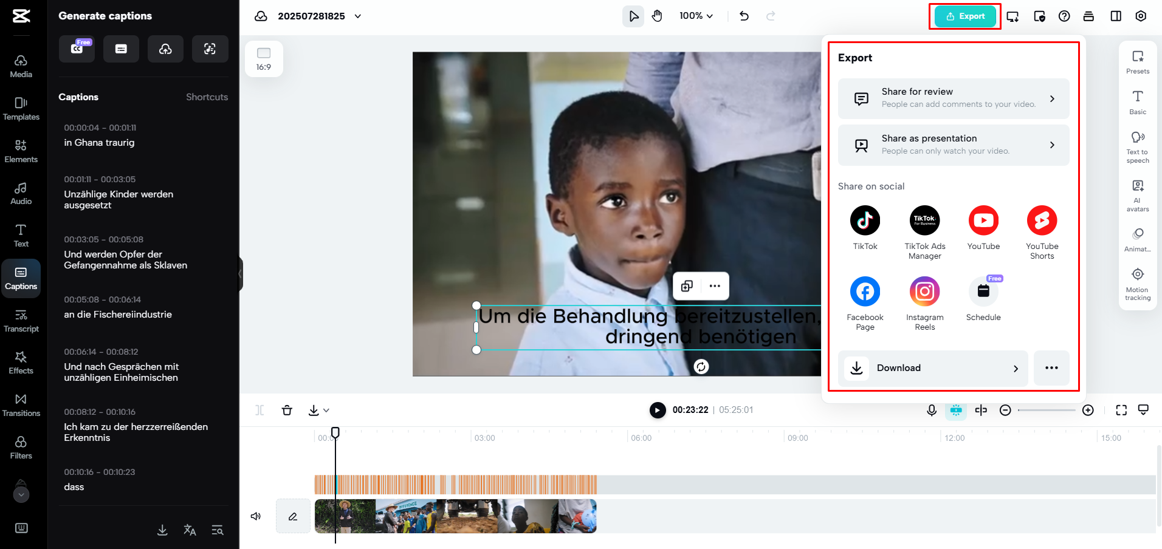Open the Transitions panel

[21, 405]
